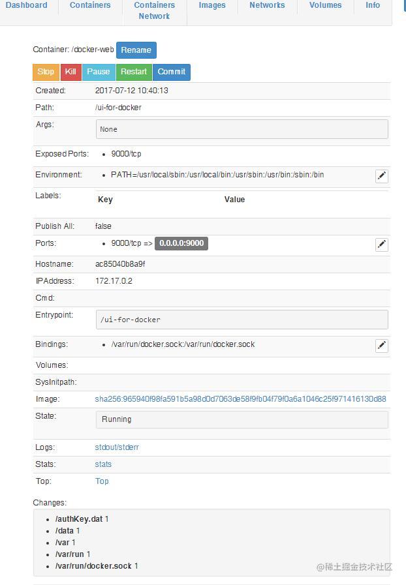Edit the Bindings for docker.sock
Image resolution: width=406 pixels, height=585 pixels.
pyautogui.click(x=381, y=346)
